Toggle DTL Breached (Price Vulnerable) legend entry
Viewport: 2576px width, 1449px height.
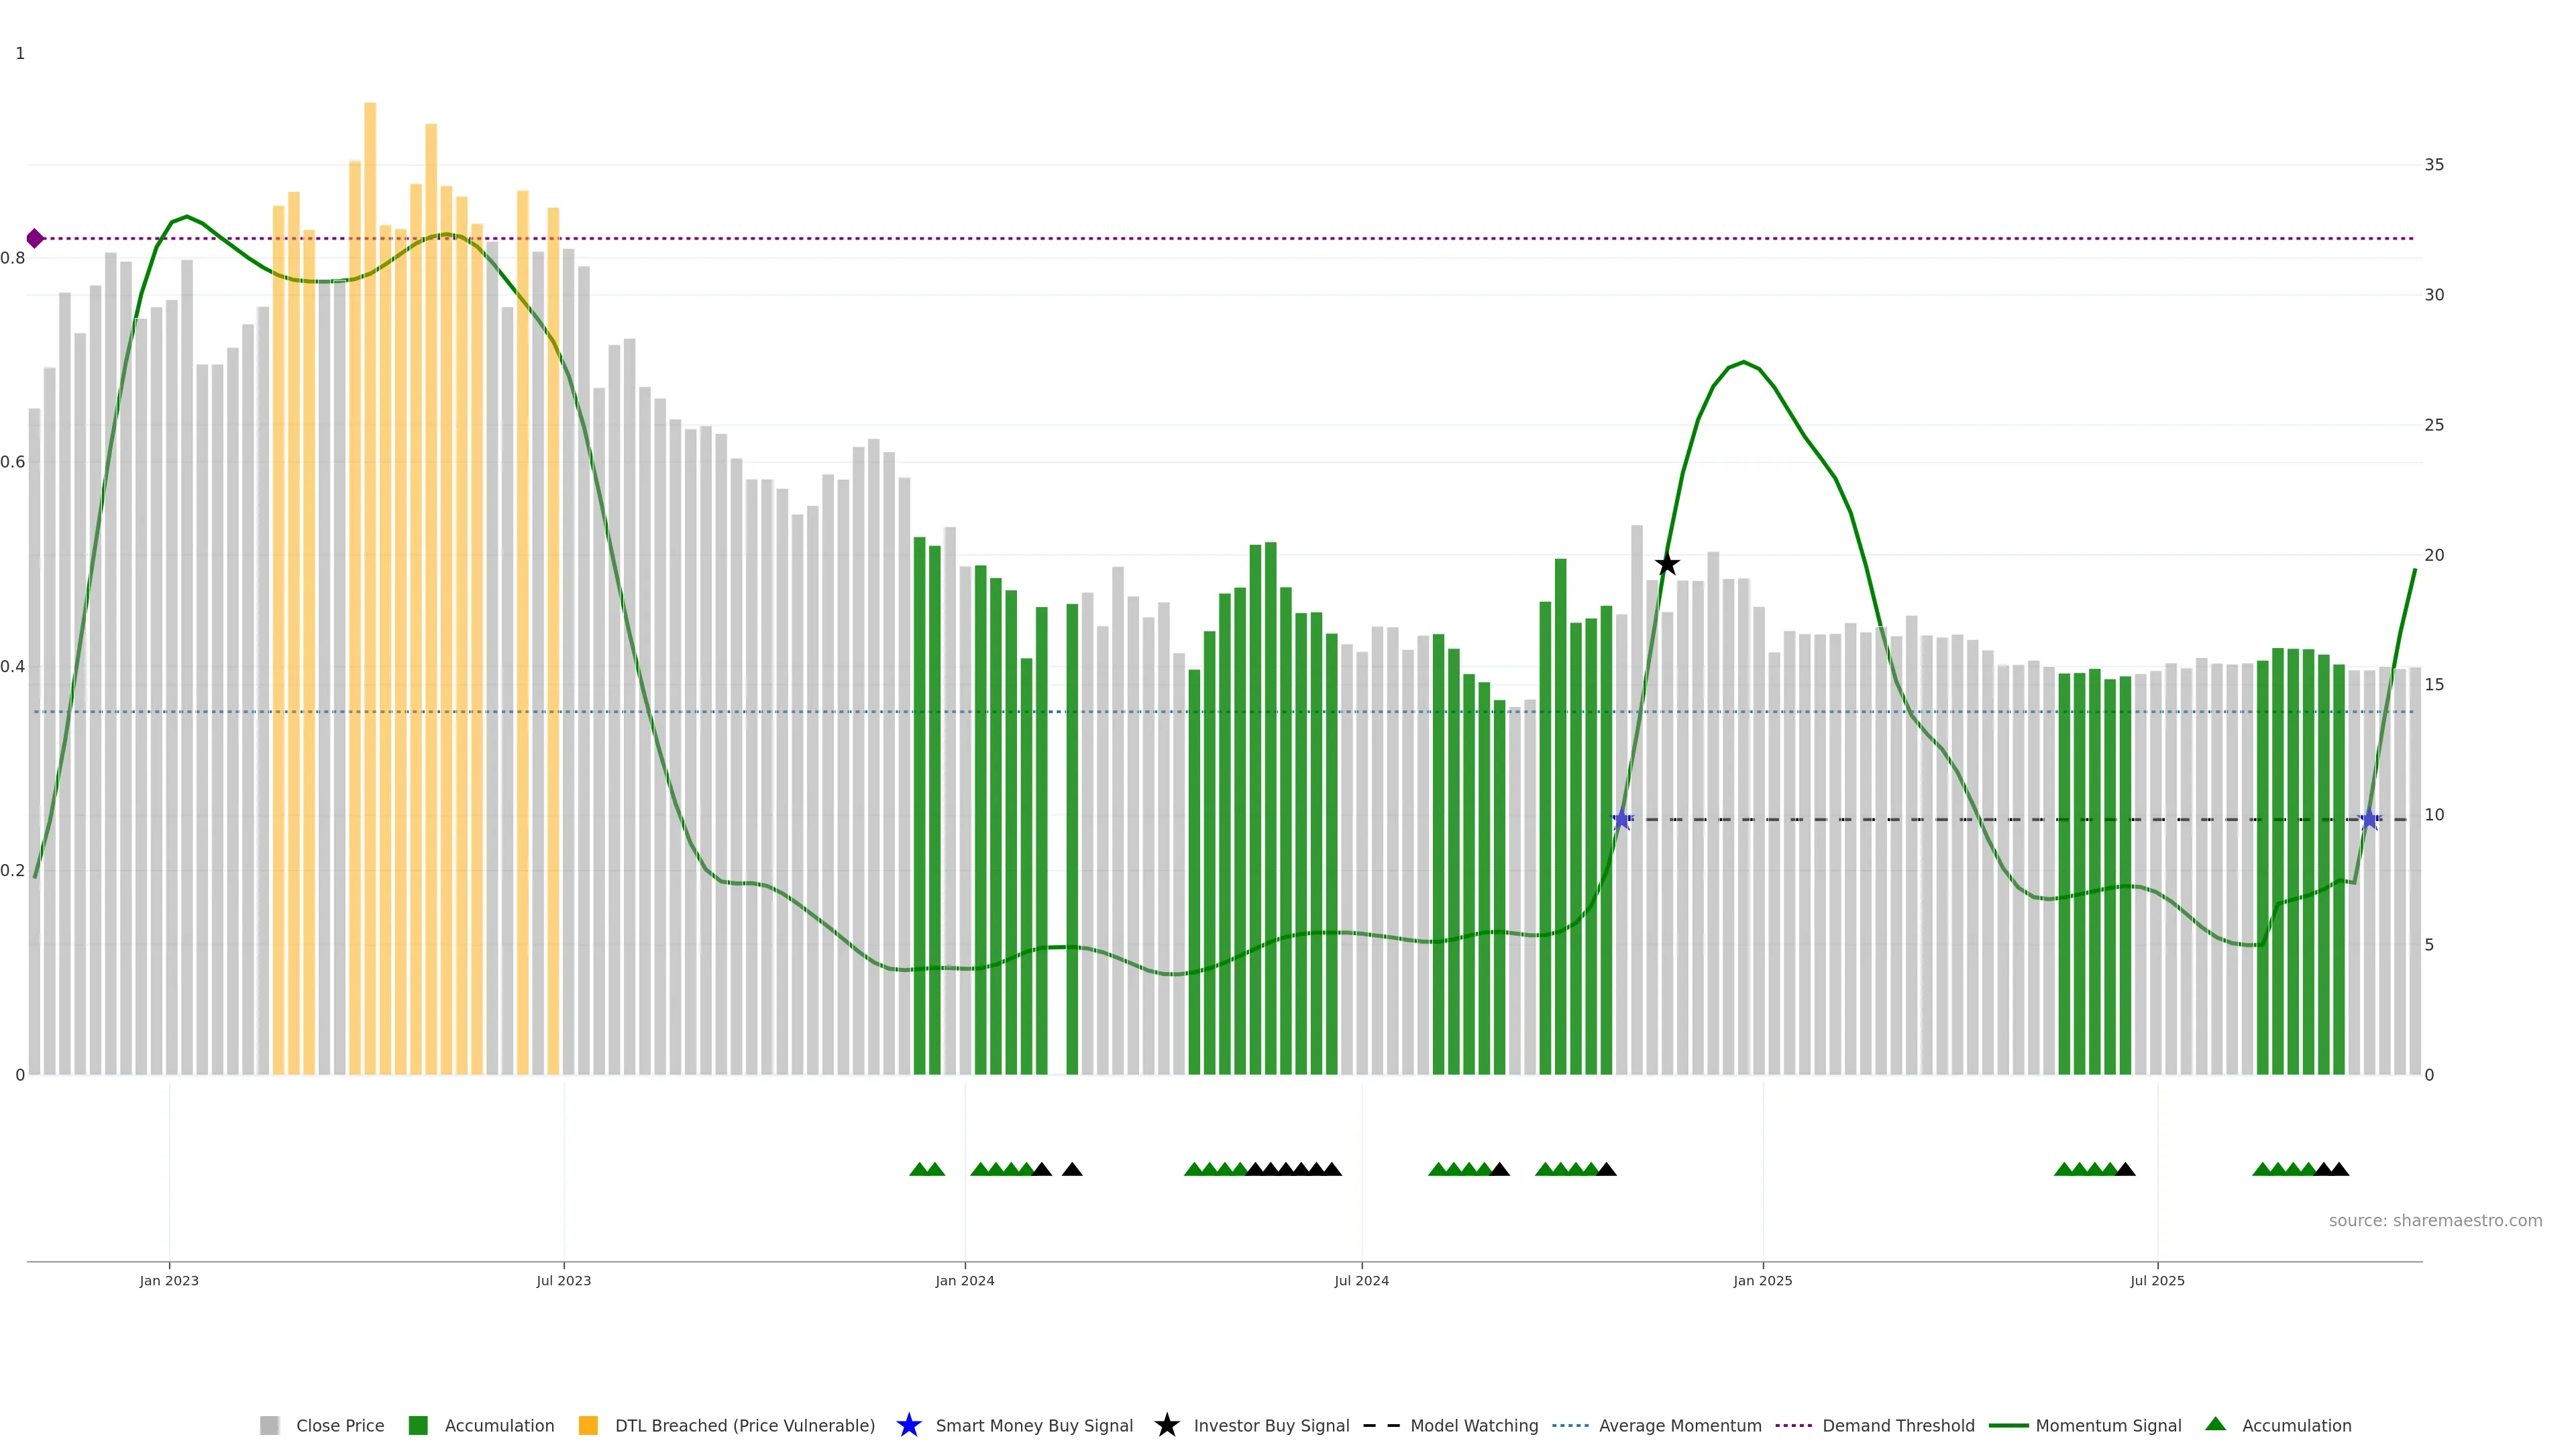pos(744,1426)
